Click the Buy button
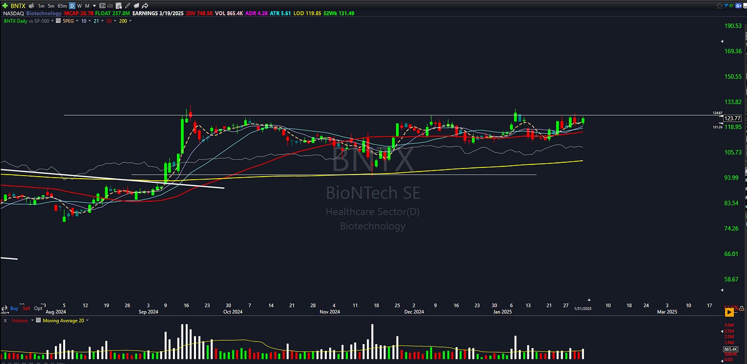This screenshot has height=364, width=747. 14,308
